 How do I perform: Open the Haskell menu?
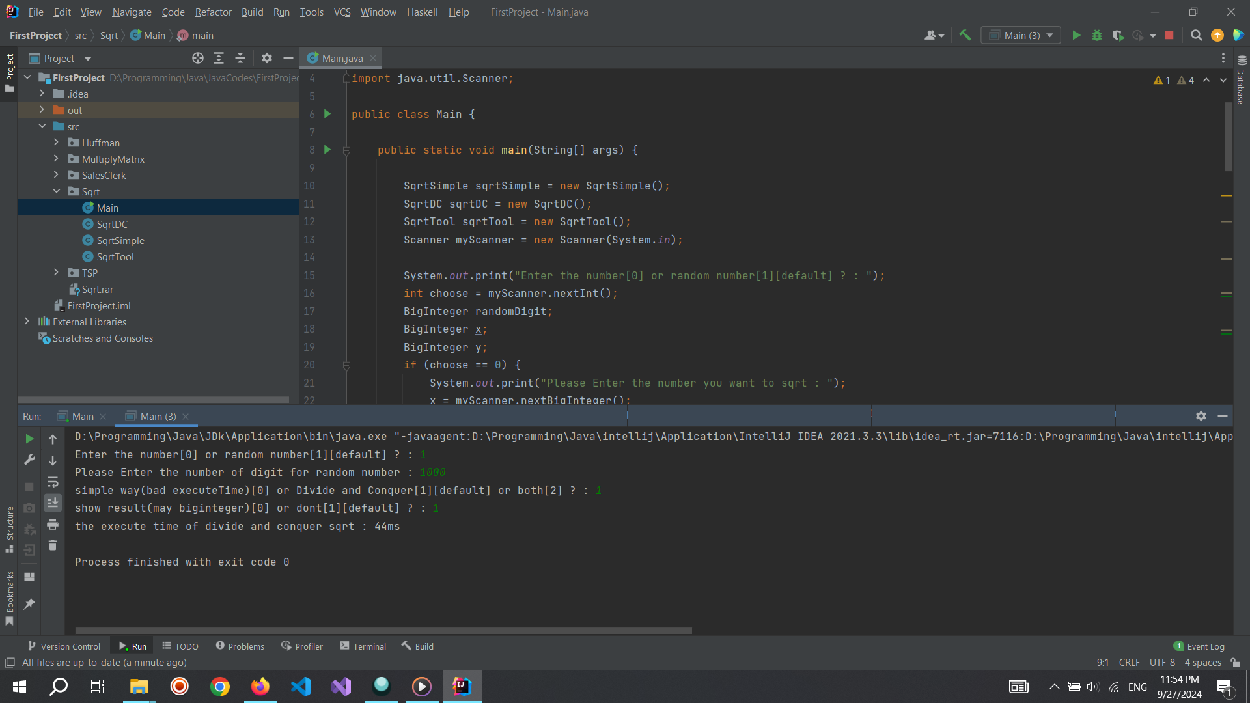tap(422, 12)
